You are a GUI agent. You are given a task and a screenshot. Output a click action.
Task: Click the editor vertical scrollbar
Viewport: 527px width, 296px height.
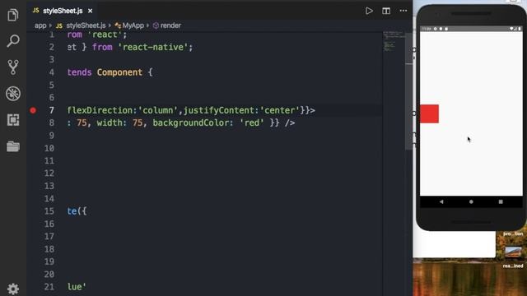coord(408,90)
